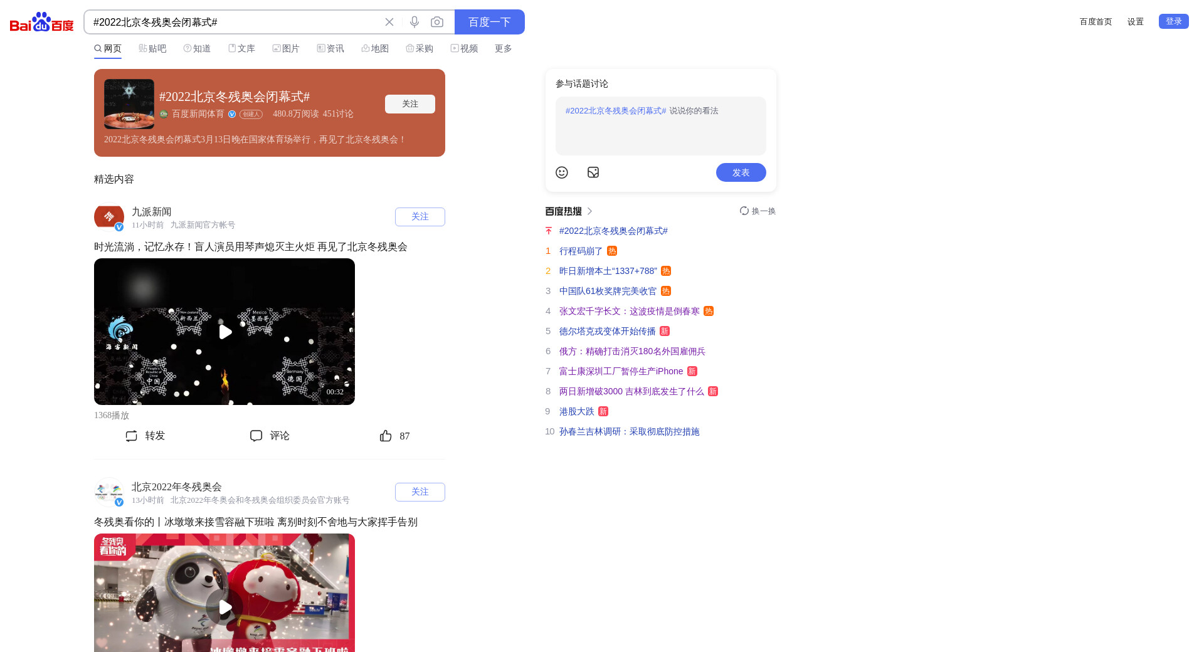Open the 设置 settings menu
This screenshot has height=652, width=1204.
1135,22
